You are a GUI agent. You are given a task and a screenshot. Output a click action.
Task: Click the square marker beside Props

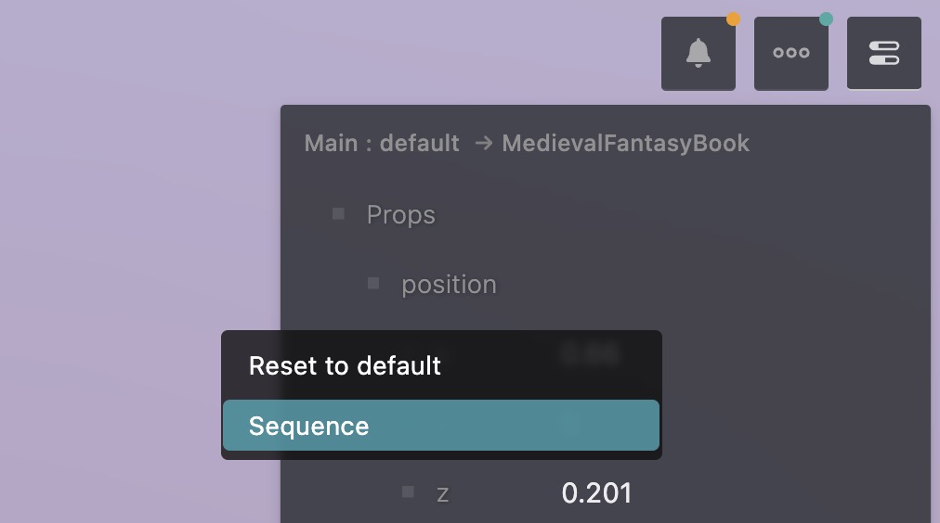point(338,213)
